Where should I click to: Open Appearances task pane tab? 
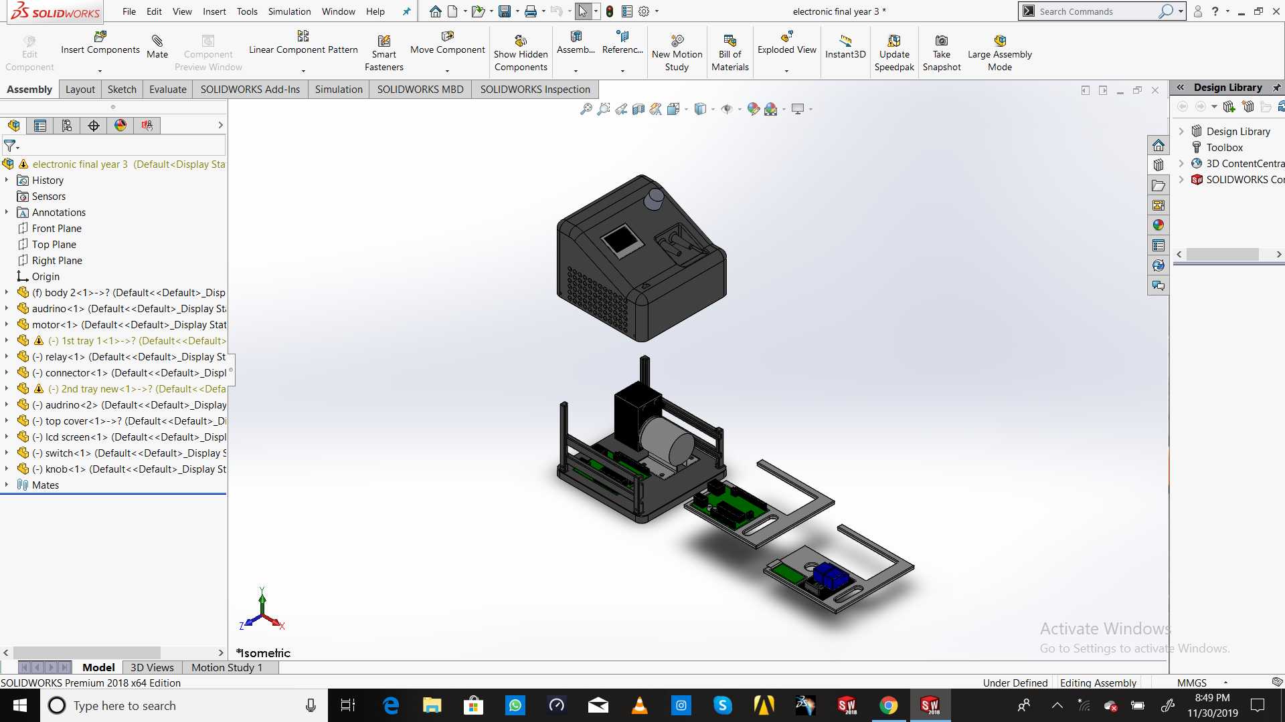pyautogui.click(x=1159, y=225)
